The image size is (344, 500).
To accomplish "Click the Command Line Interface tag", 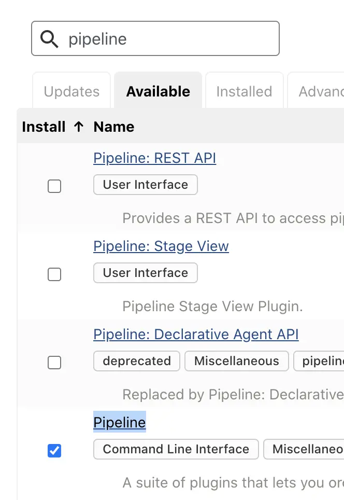I will 176,450.
